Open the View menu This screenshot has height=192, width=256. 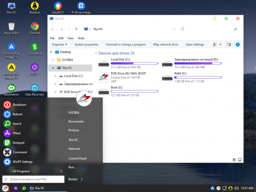click(71, 38)
